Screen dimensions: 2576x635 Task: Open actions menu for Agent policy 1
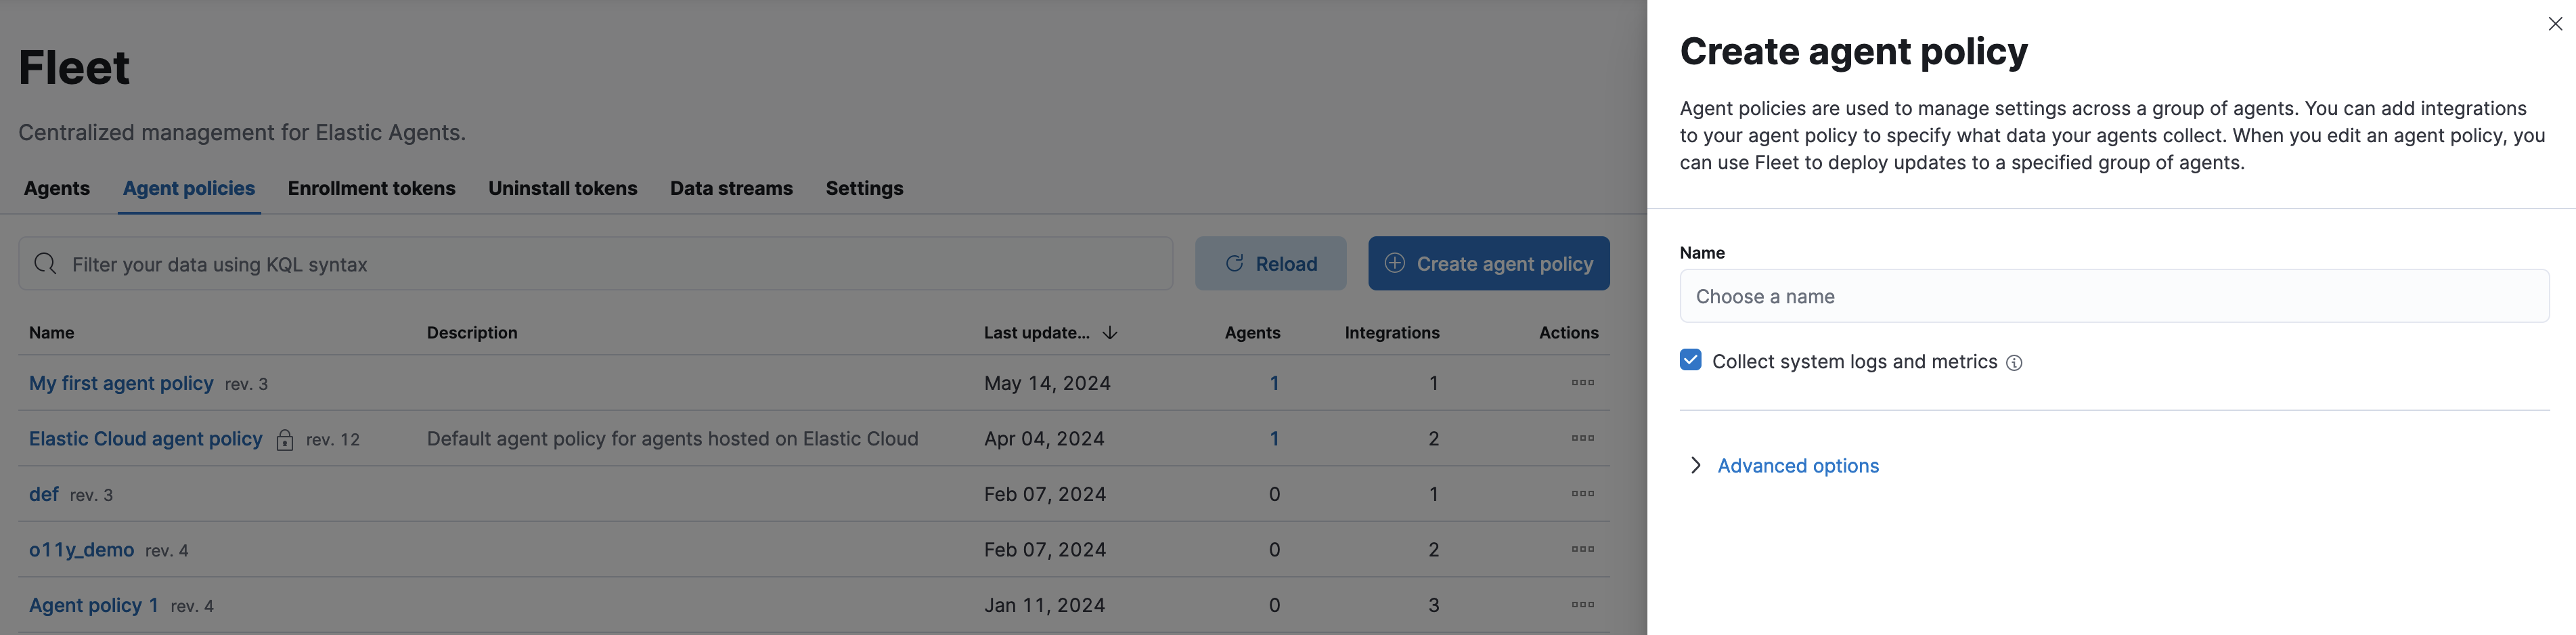[1582, 605]
